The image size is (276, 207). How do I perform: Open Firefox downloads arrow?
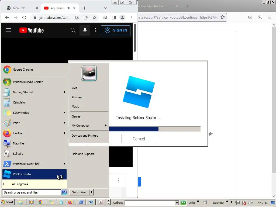click(x=260, y=17)
